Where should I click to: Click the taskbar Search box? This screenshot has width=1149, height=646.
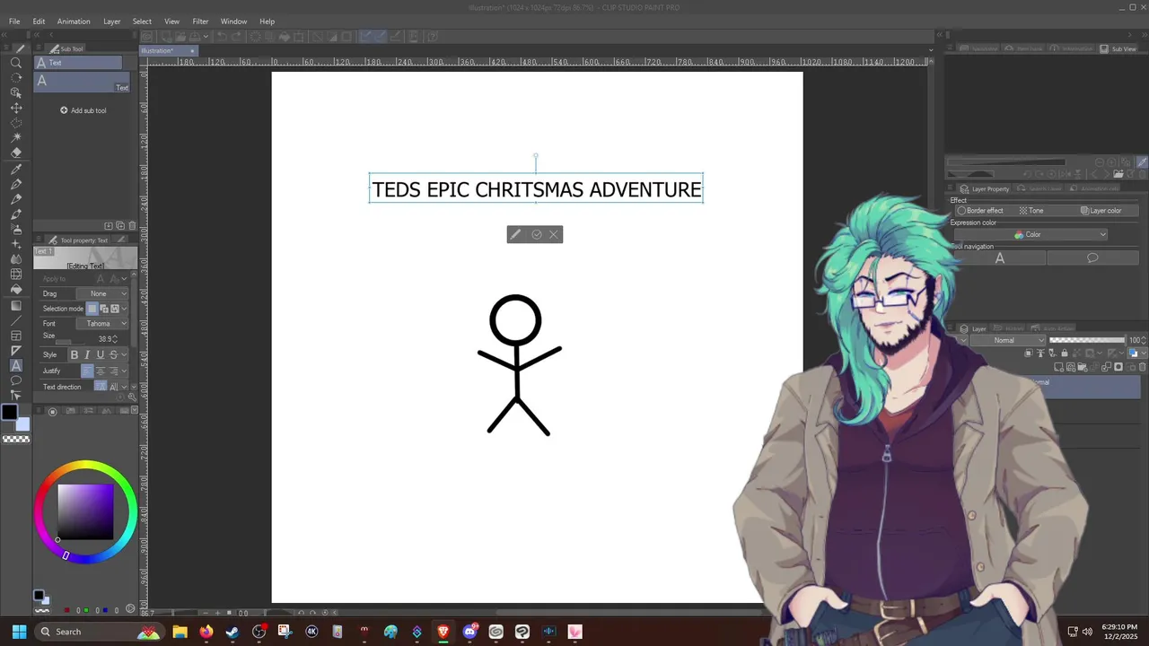[99, 632]
